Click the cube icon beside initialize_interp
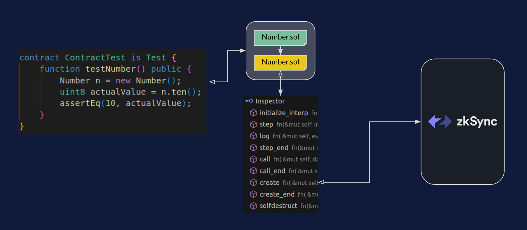The image size is (527, 230). [253, 113]
